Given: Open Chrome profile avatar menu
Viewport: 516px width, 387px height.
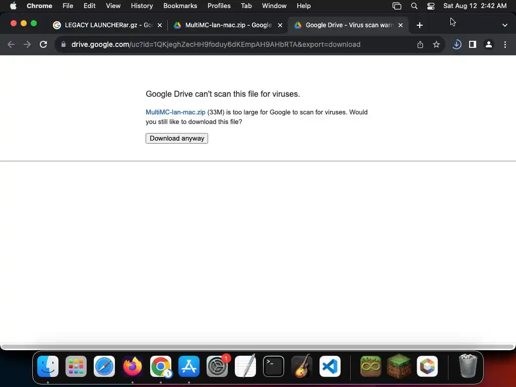Looking at the screenshot, I should 489,44.
